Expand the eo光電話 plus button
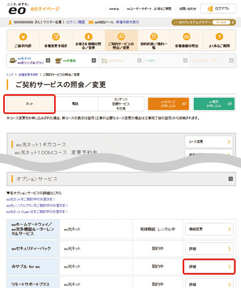Screen dimensions: 241x288 click(94, 60)
